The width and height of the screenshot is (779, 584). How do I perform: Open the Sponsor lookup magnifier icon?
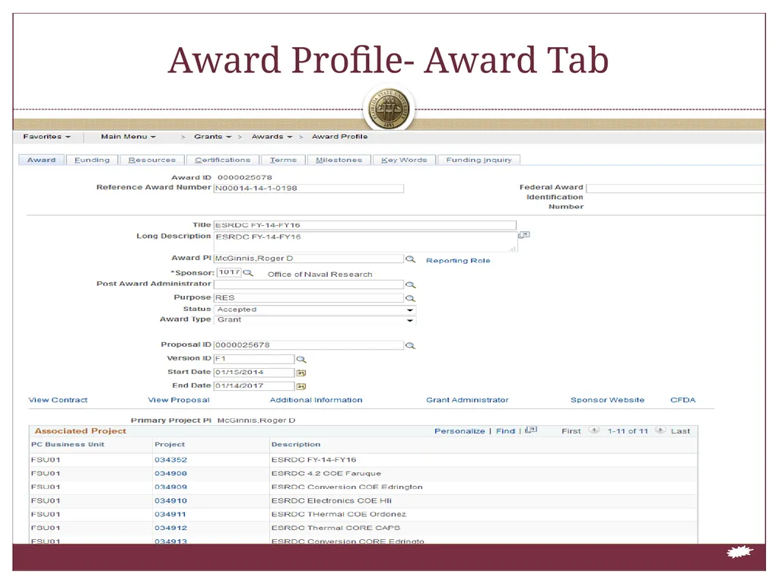pyautogui.click(x=248, y=273)
